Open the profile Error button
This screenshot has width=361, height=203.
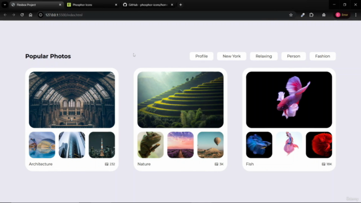(342, 15)
